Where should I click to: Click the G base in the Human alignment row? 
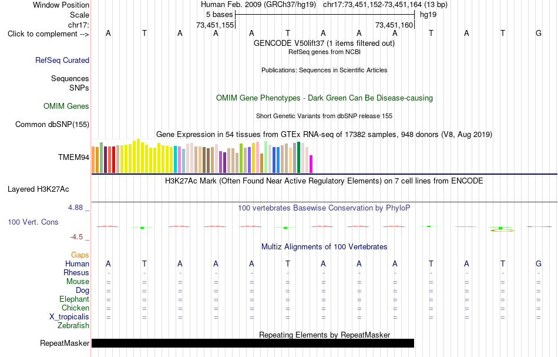pos(539,264)
